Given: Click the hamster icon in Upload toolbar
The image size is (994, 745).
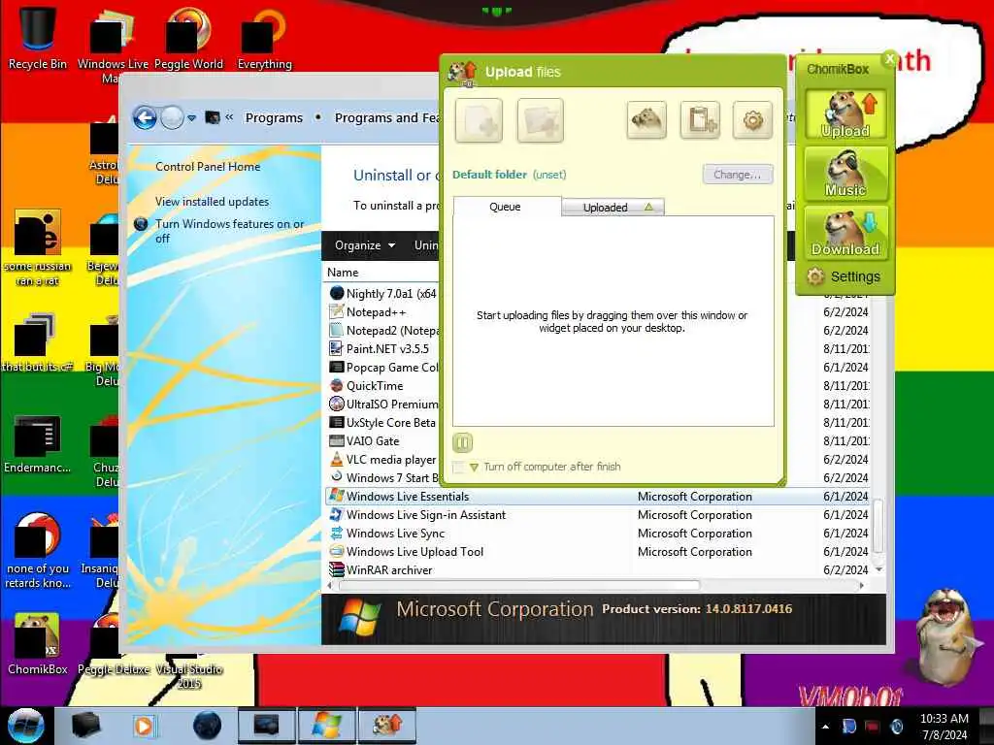Looking at the screenshot, I should [x=646, y=119].
